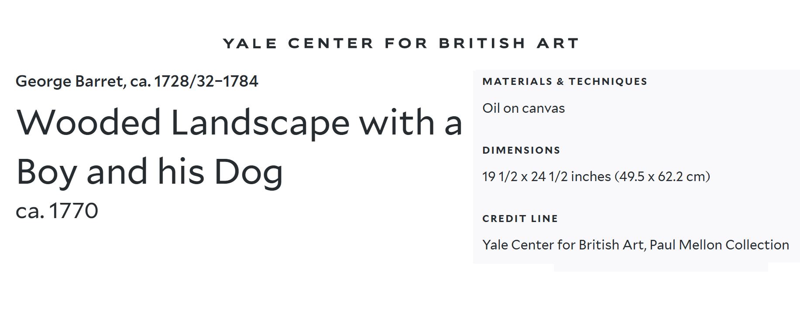Click the word YALE in the header
The height and width of the screenshot is (323, 800).
tap(250, 44)
